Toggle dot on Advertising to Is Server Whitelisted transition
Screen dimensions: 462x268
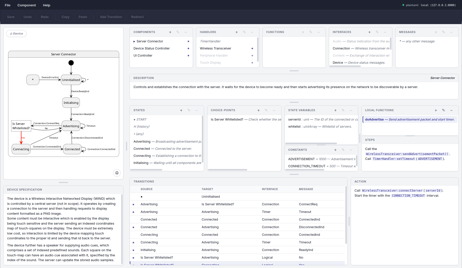click(133, 205)
